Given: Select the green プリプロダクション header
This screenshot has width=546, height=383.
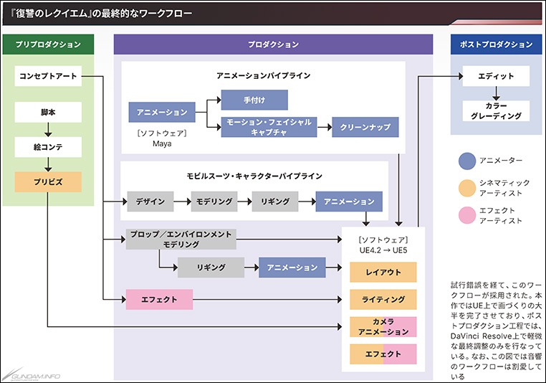Looking at the screenshot, I should tap(48, 44).
